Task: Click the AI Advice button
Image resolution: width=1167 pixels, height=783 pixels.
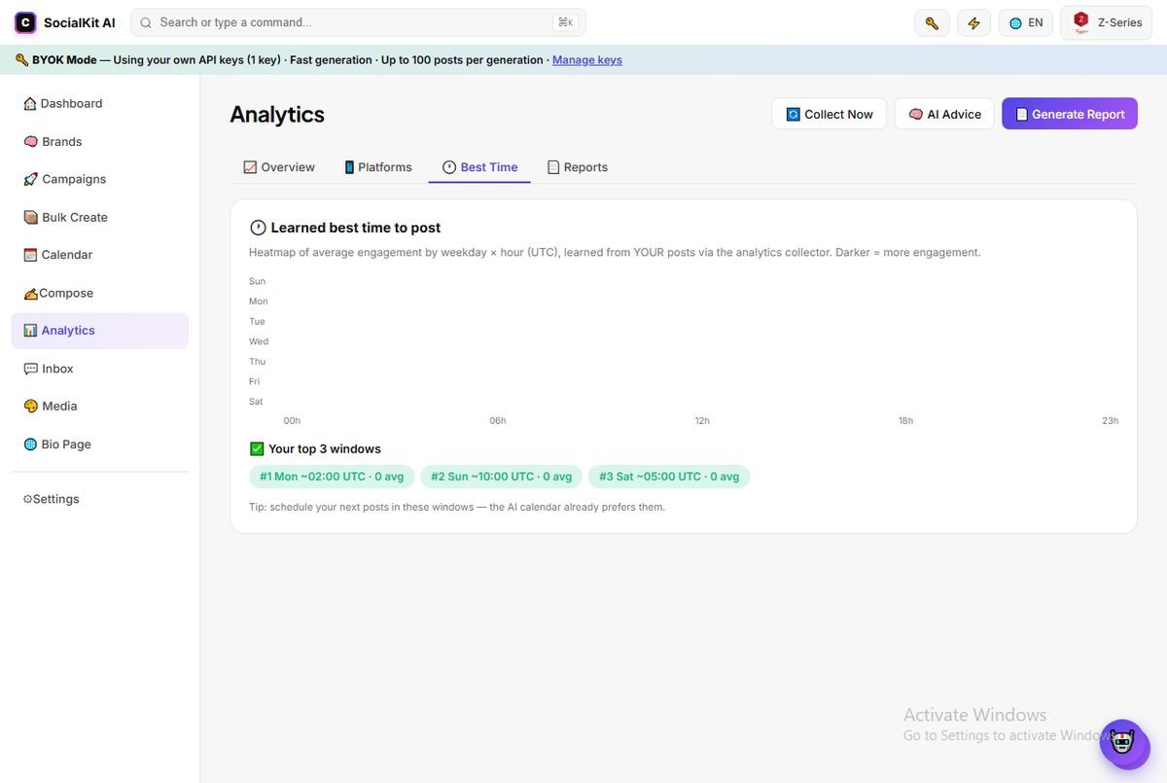Action: click(x=945, y=114)
